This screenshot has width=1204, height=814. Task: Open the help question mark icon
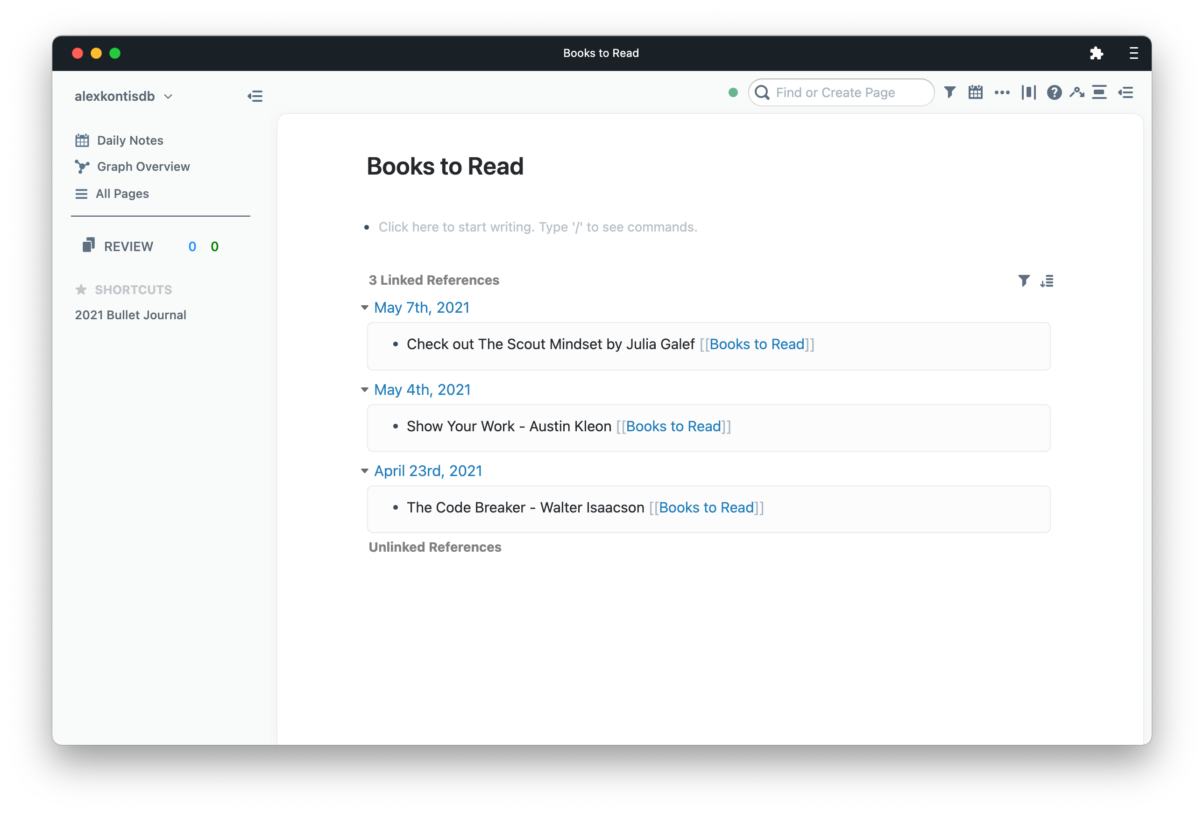[1054, 93]
